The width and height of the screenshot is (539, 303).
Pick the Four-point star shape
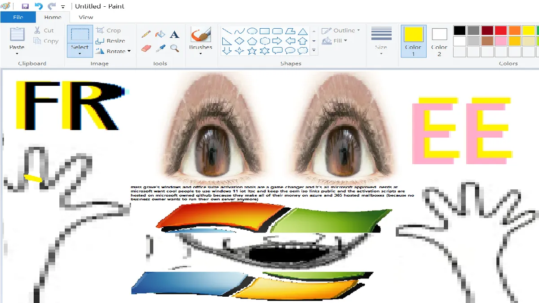pos(240,51)
